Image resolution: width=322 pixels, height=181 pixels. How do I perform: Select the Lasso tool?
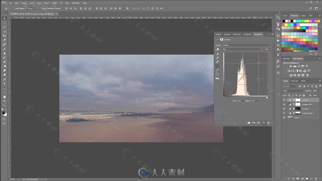(x=5, y=27)
